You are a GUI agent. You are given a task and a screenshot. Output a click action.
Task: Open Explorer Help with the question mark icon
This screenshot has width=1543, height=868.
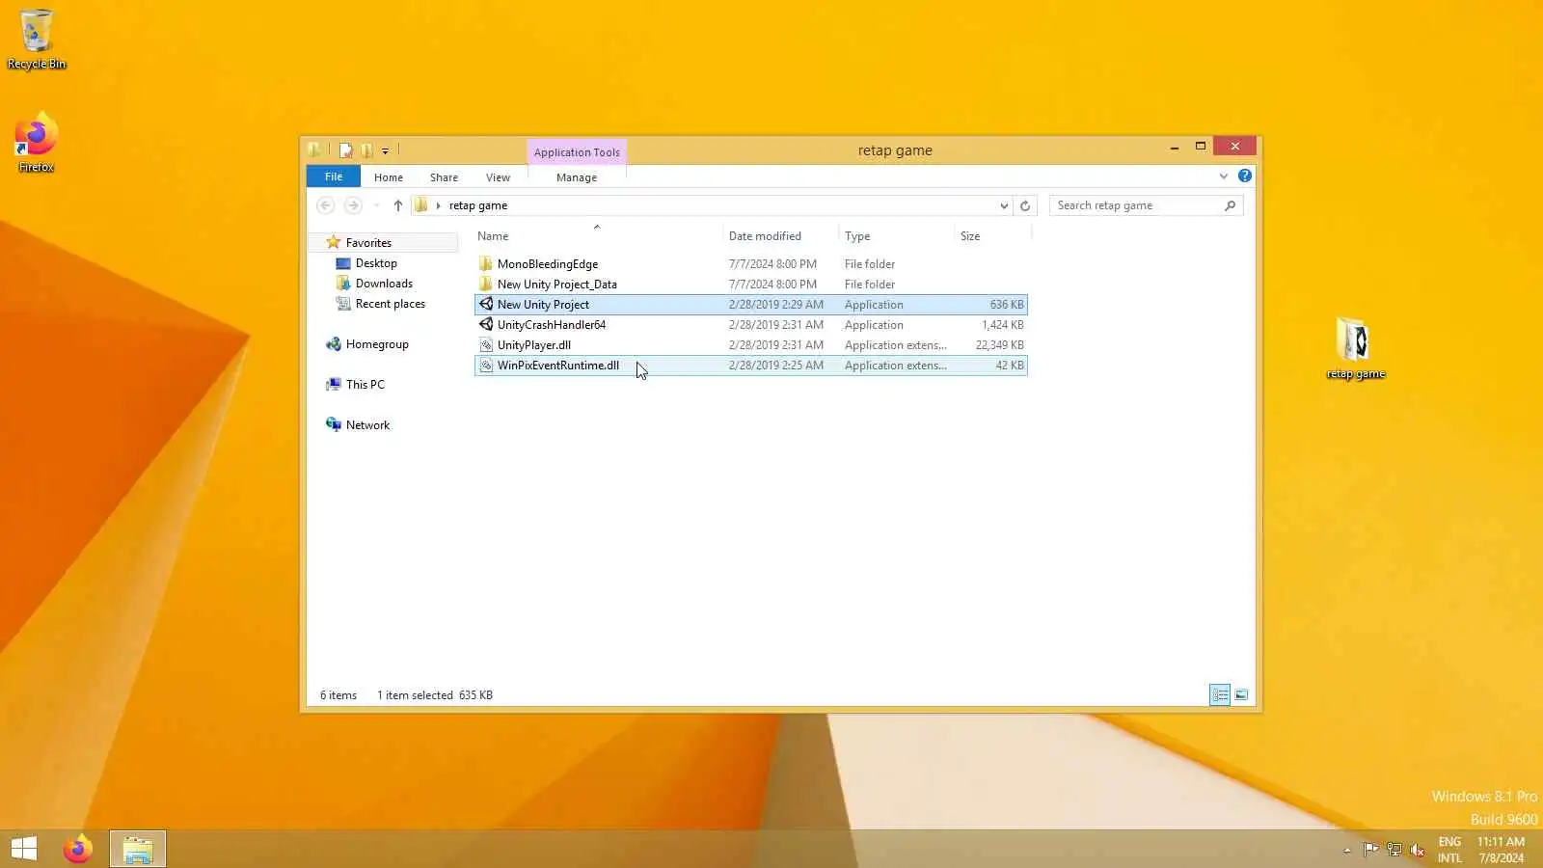tap(1245, 176)
